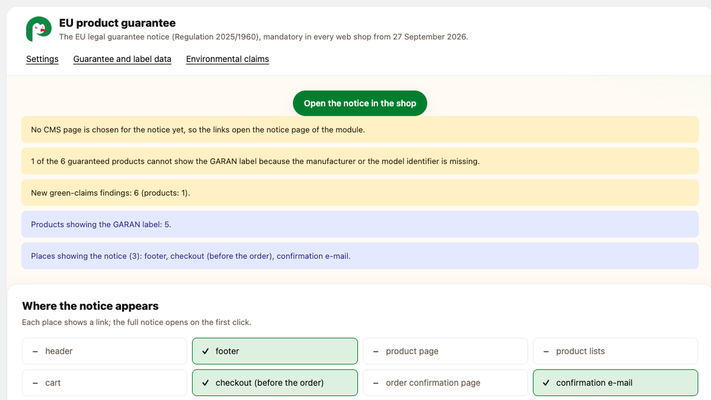The image size is (711, 400).
Task: Click the Each place shows a link hint
Action: click(136, 322)
